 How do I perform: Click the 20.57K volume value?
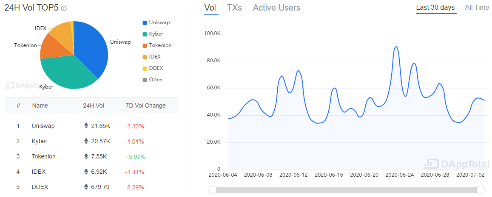pos(100,142)
